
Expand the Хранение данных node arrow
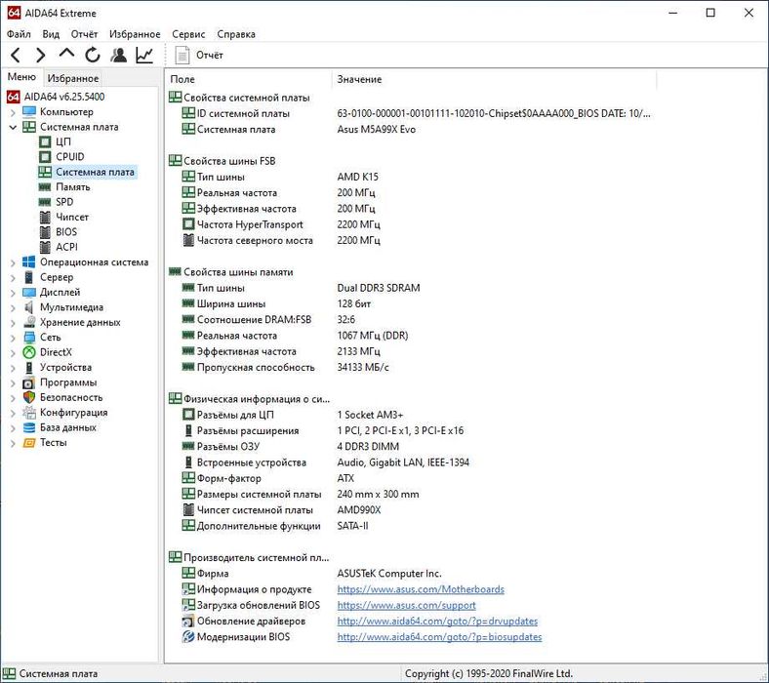[13, 323]
